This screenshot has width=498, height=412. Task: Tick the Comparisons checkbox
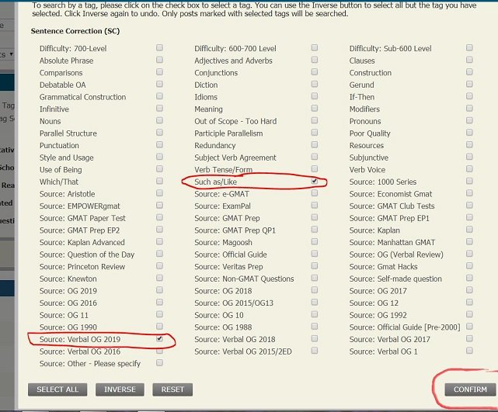click(x=159, y=72)
